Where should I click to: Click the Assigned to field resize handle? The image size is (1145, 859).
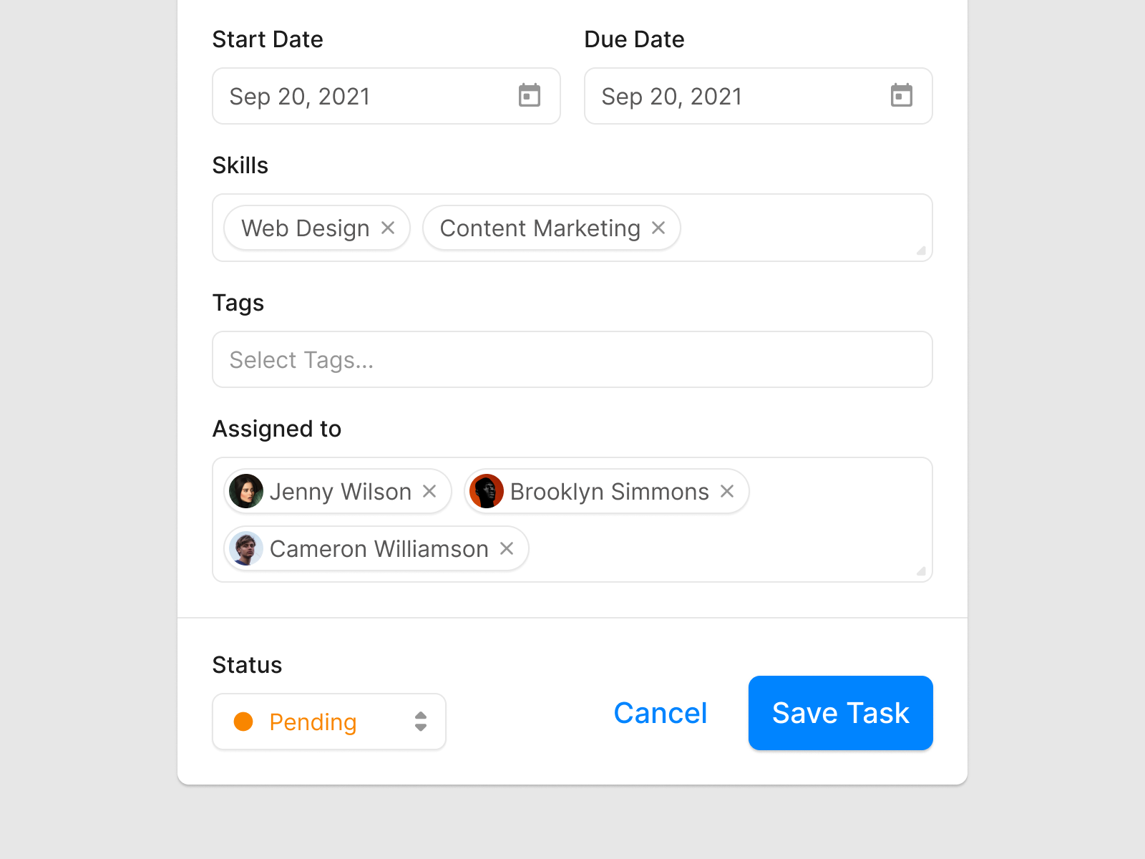921,571
